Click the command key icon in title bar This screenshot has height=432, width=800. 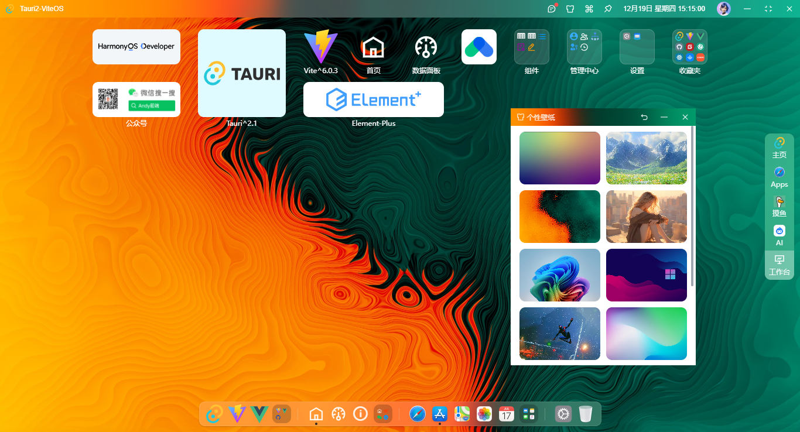coord(589,9)
